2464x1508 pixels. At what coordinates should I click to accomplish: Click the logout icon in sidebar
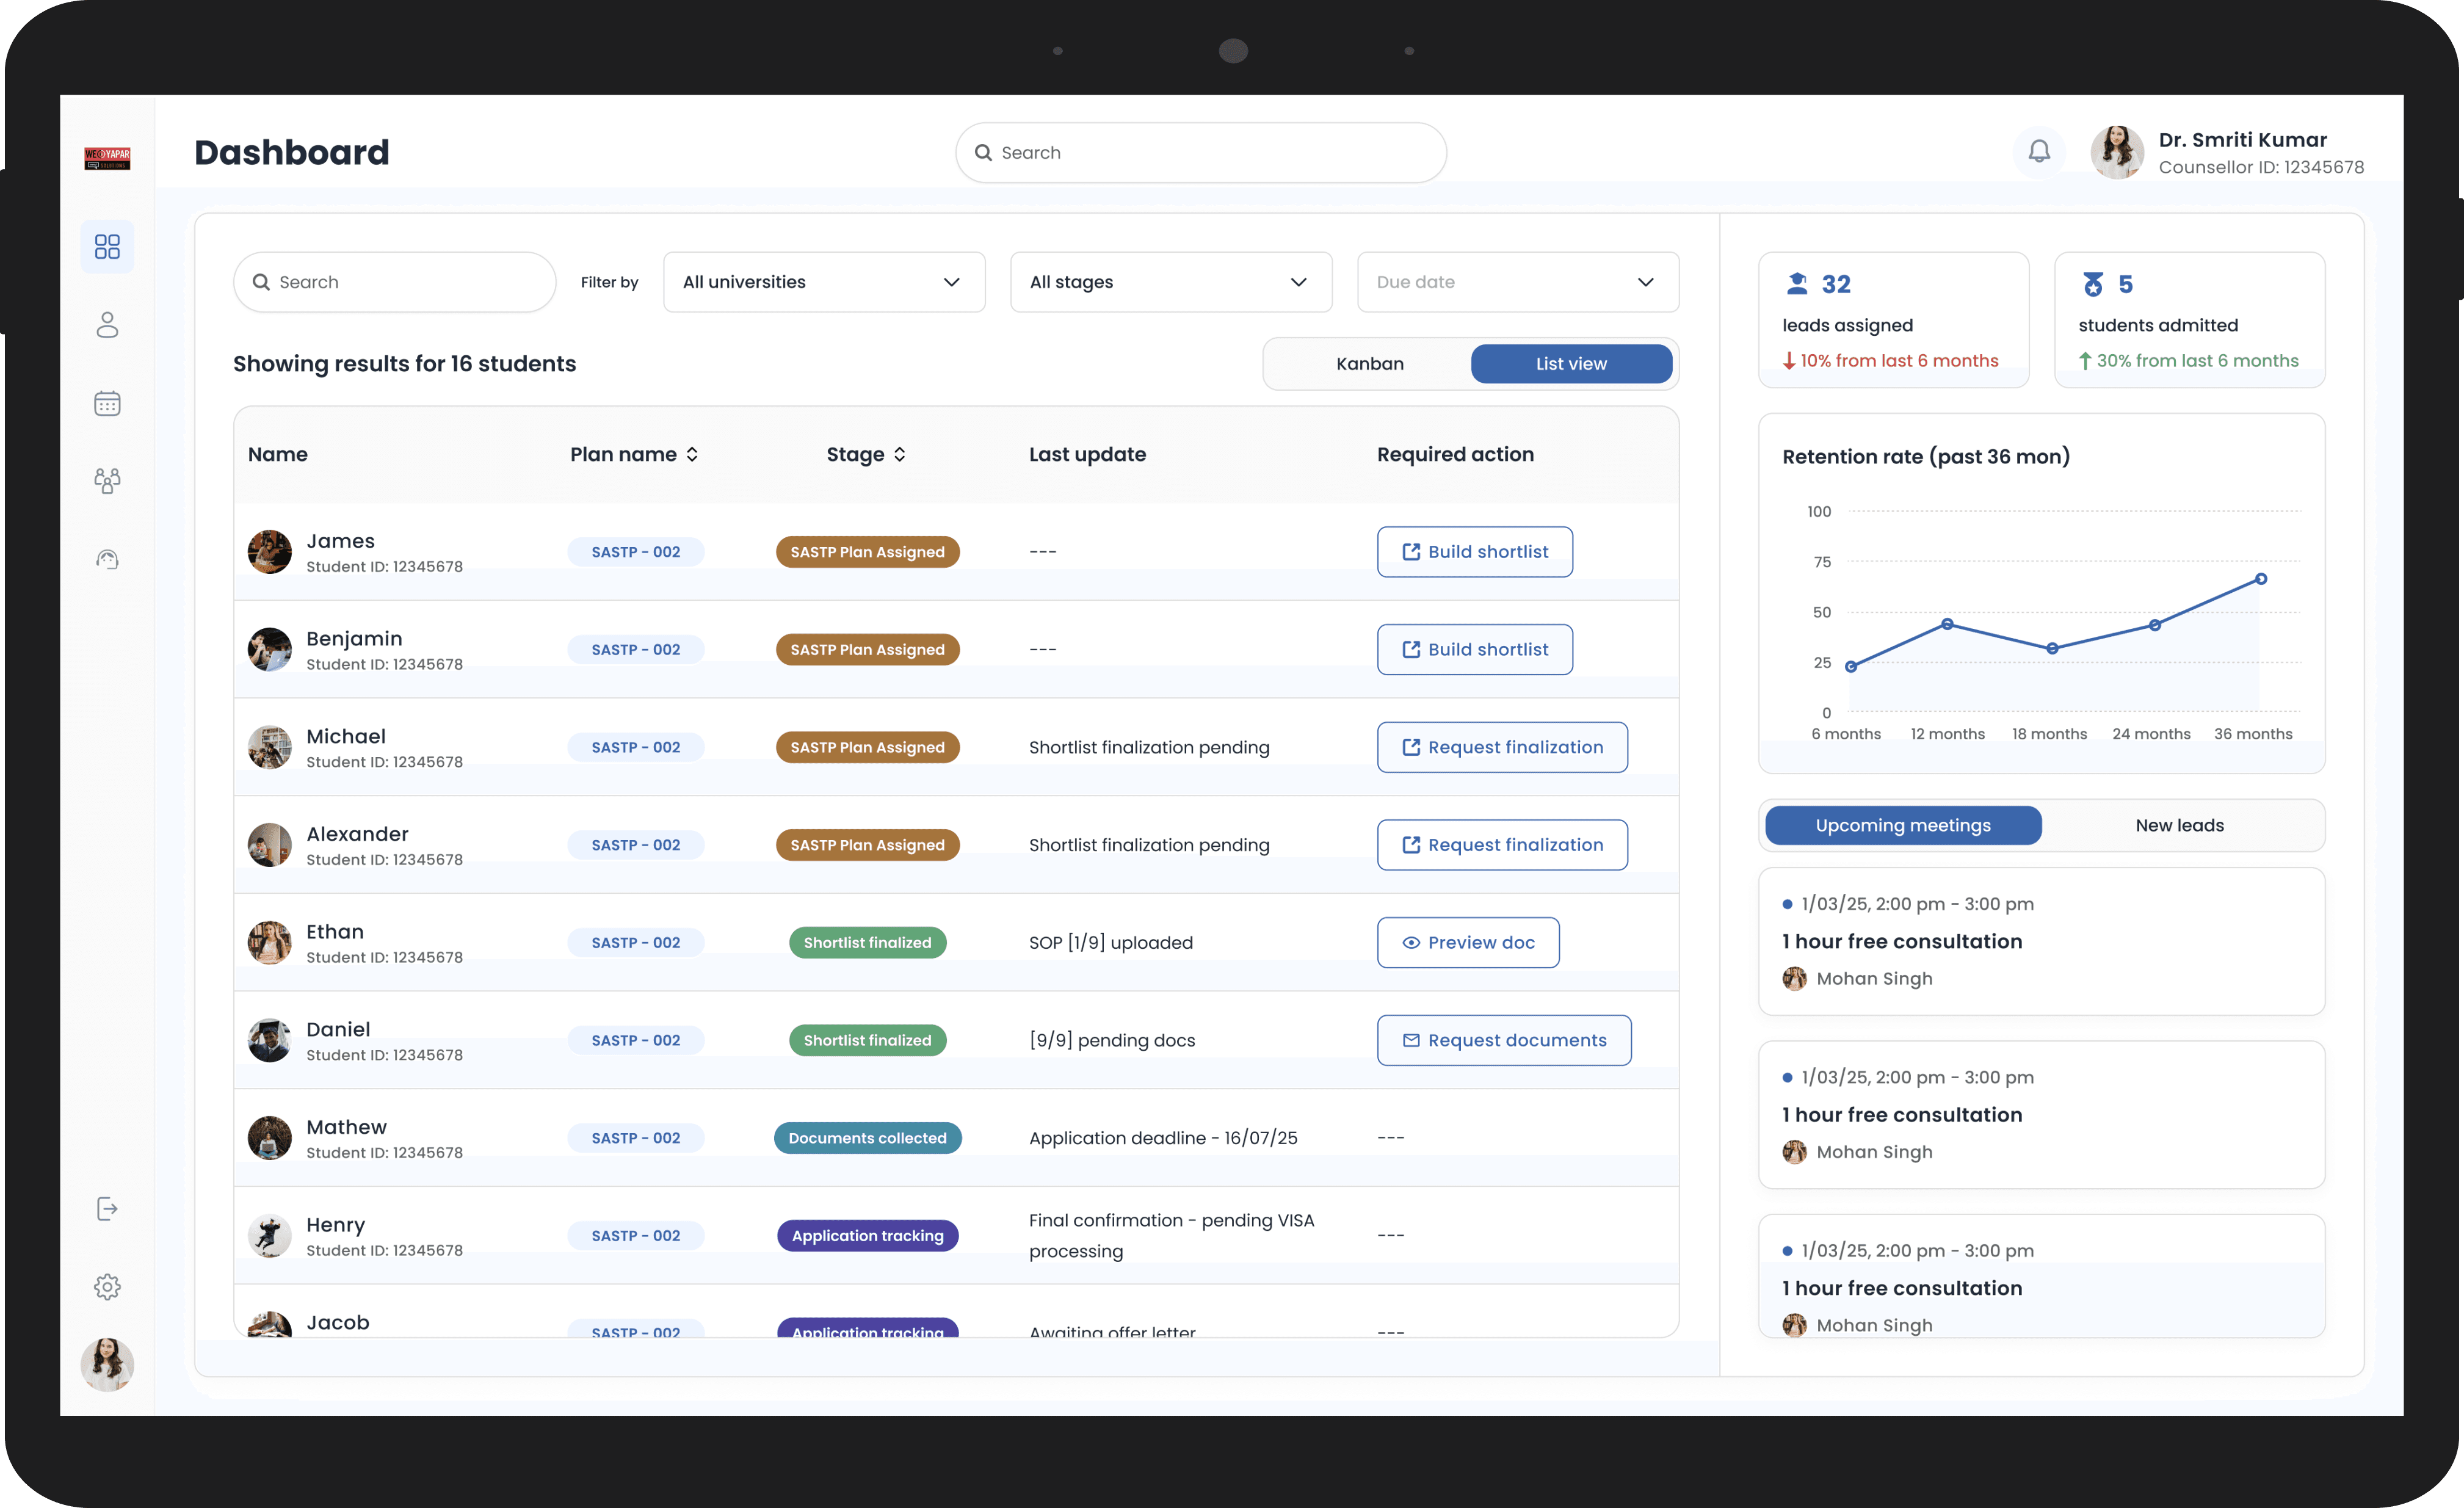[107, 1209]
